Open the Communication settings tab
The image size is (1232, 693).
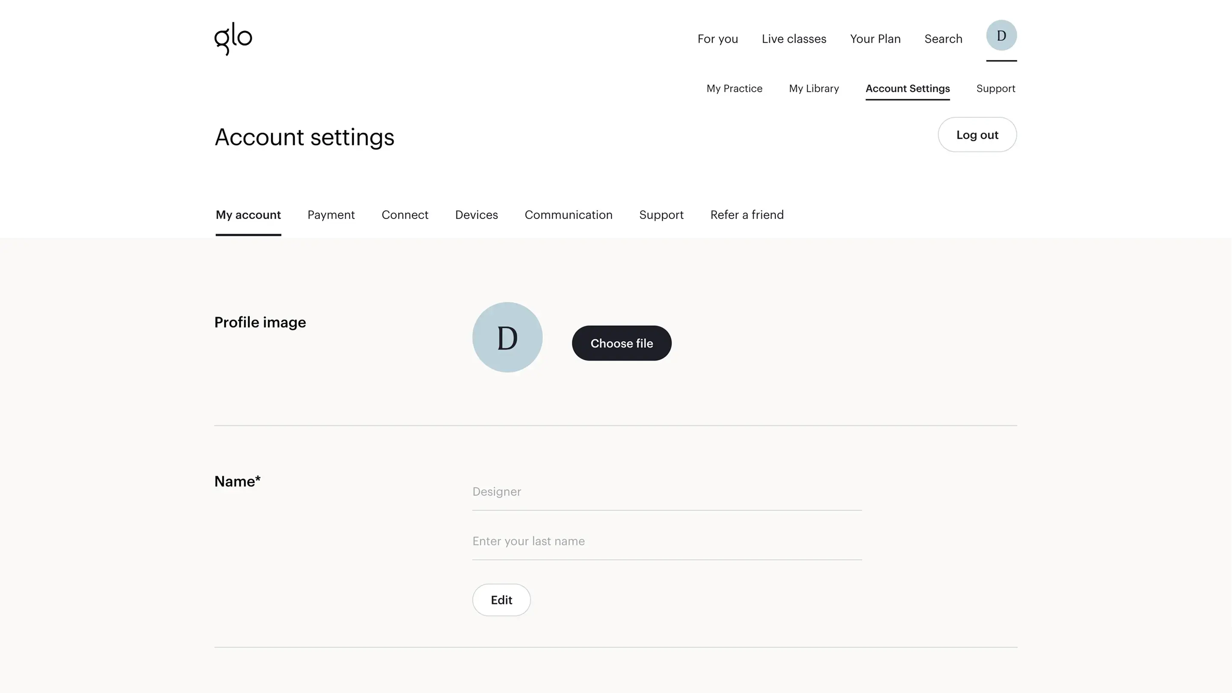(568, 215)
